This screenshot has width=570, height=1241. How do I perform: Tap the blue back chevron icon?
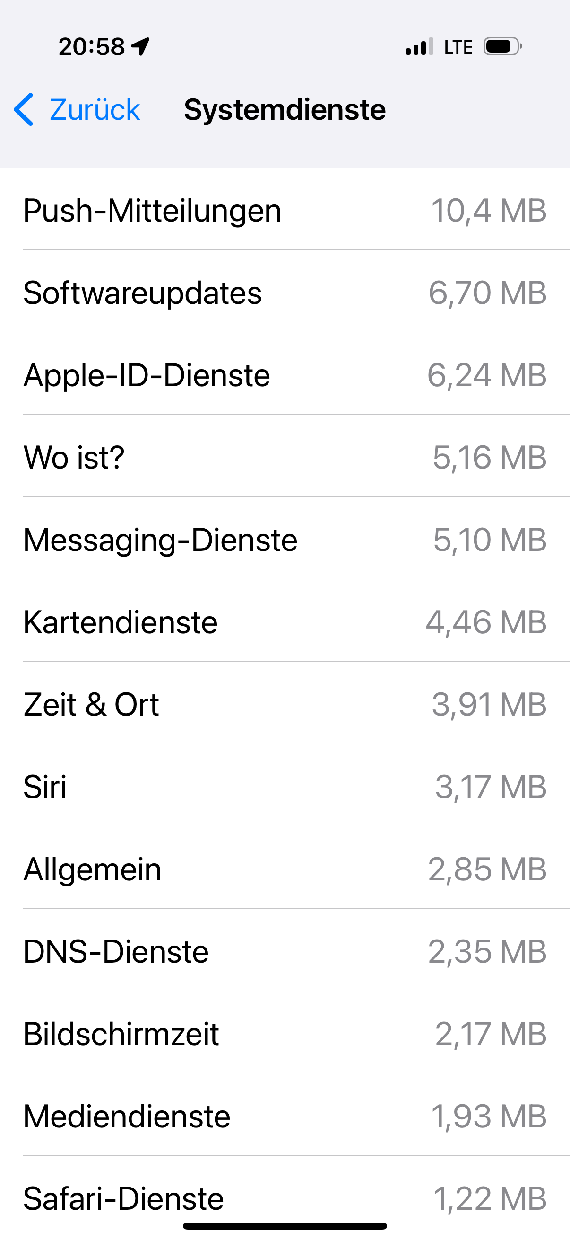[x=24, y=109]
